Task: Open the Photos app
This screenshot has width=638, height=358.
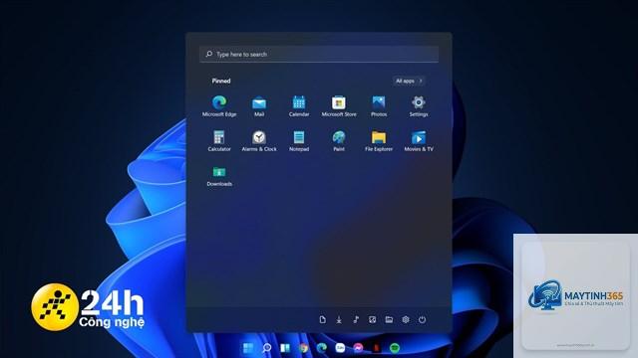Action: click(x=379, y=106)
